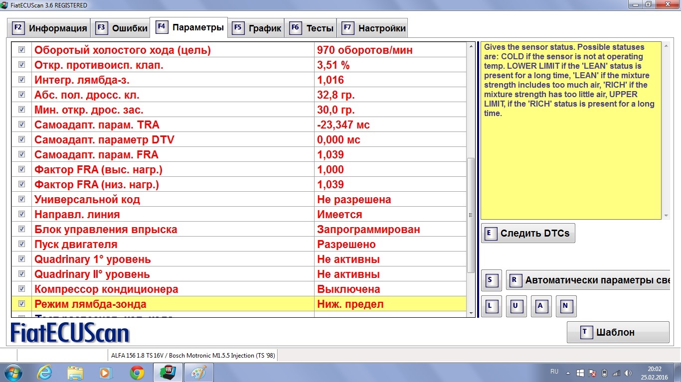The width and height of the screenshot is (681, 382).
Task: Toggle the Самоадапт. парам. TRA checkbox
Action: click(21, 125)
